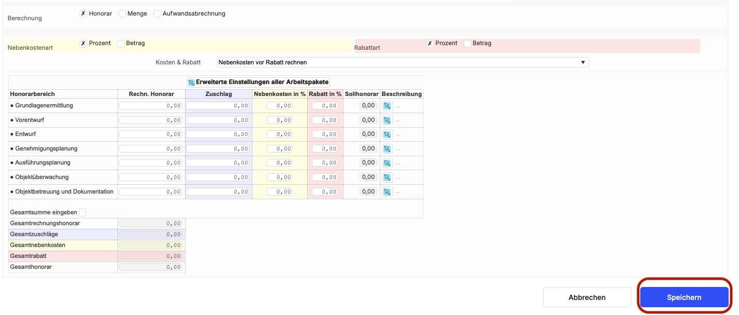Open description icon for Genehmigungsplanung
Viewport: 739px width, 315px height.
pyautogui.click(x=387, y=149)
